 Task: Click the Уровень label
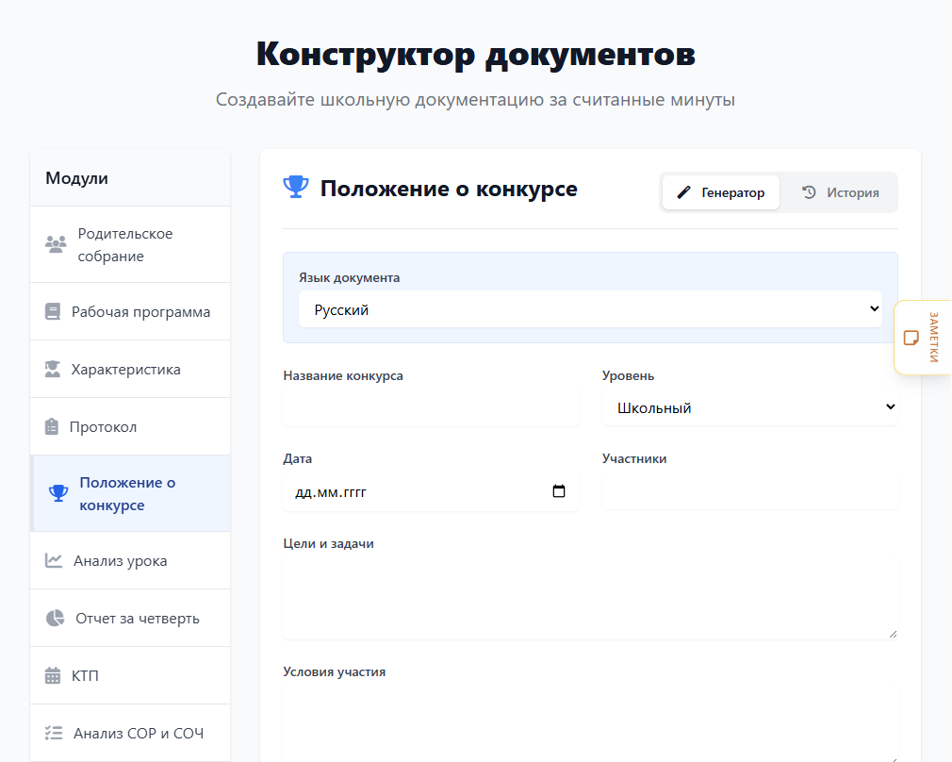(x=628, y=375)
